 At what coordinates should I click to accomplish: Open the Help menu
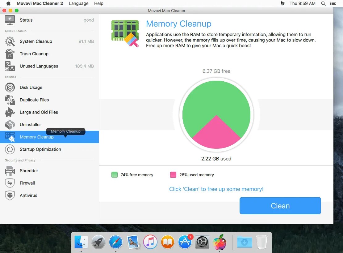pyautogui.click(x=99, y=3)
